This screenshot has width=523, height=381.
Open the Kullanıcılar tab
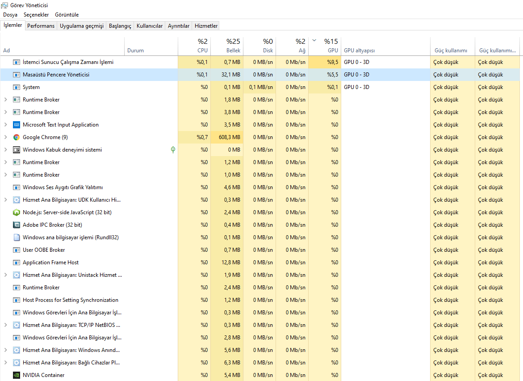pyautogui.click(x=150, y=26)
